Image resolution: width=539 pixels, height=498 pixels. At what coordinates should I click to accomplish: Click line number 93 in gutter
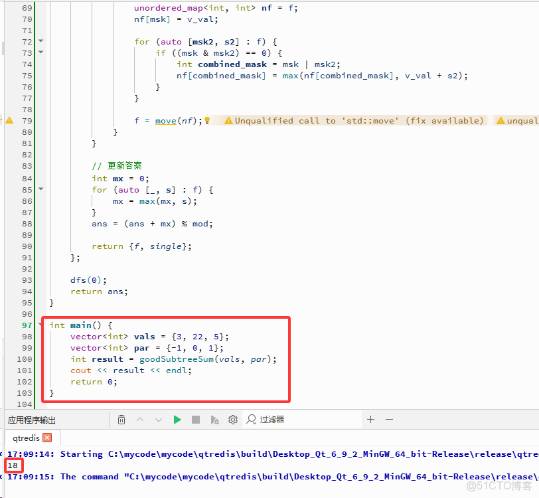[27, 280]
